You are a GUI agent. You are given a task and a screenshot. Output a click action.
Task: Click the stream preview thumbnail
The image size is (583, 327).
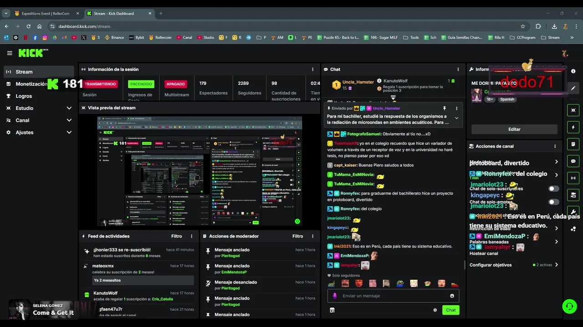pyautogui.click(x=199, y=171)
